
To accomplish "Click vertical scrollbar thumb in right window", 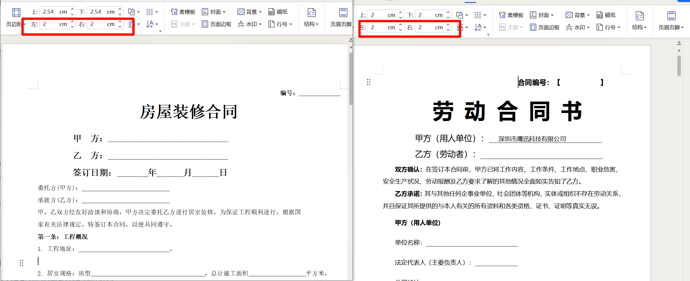I will [679, 66].
